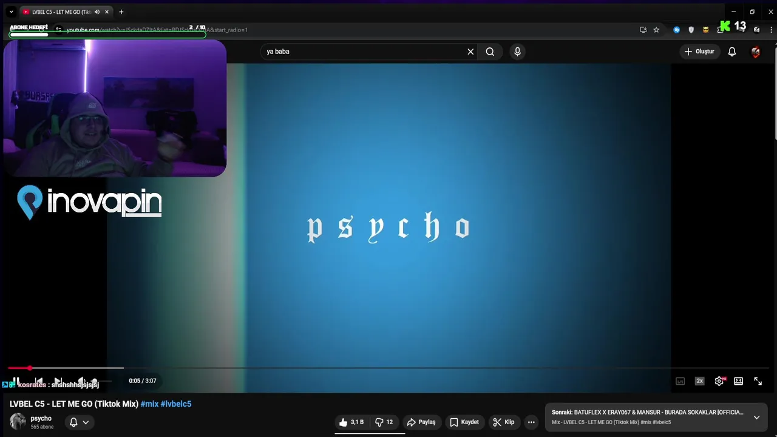Screen dimensions: 777x437
Task: Open Shazam browser extension
Action: [677, 30]
